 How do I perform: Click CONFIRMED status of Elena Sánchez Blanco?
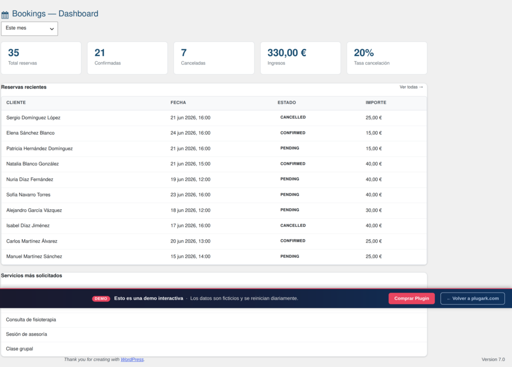(293, 133)
